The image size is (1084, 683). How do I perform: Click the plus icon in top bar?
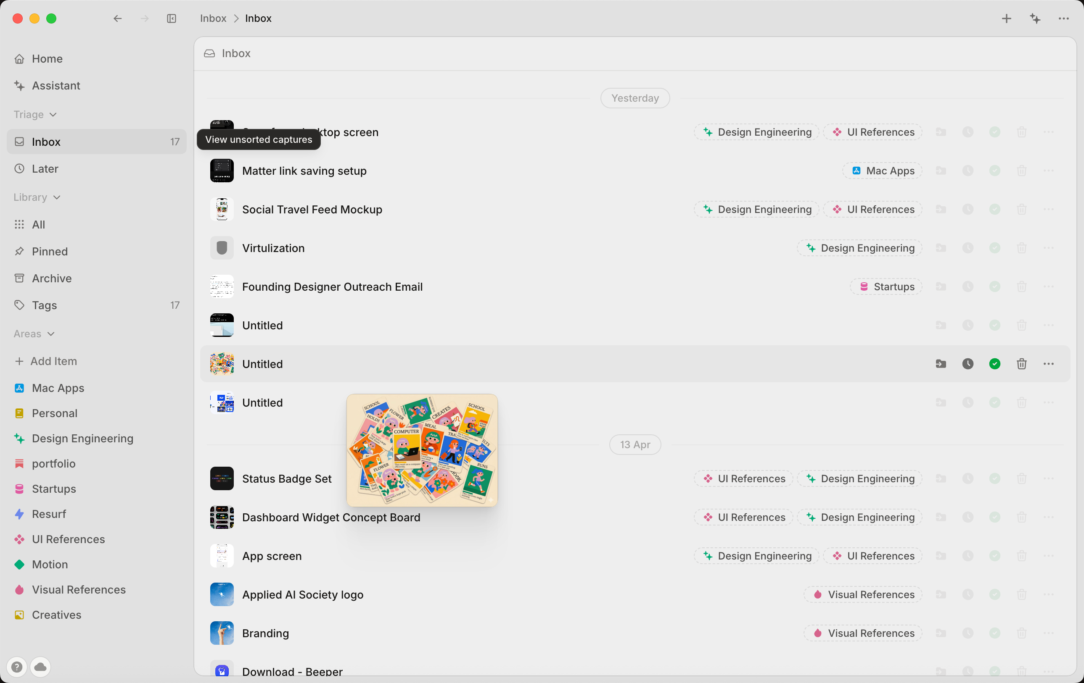pos(1007,18)
